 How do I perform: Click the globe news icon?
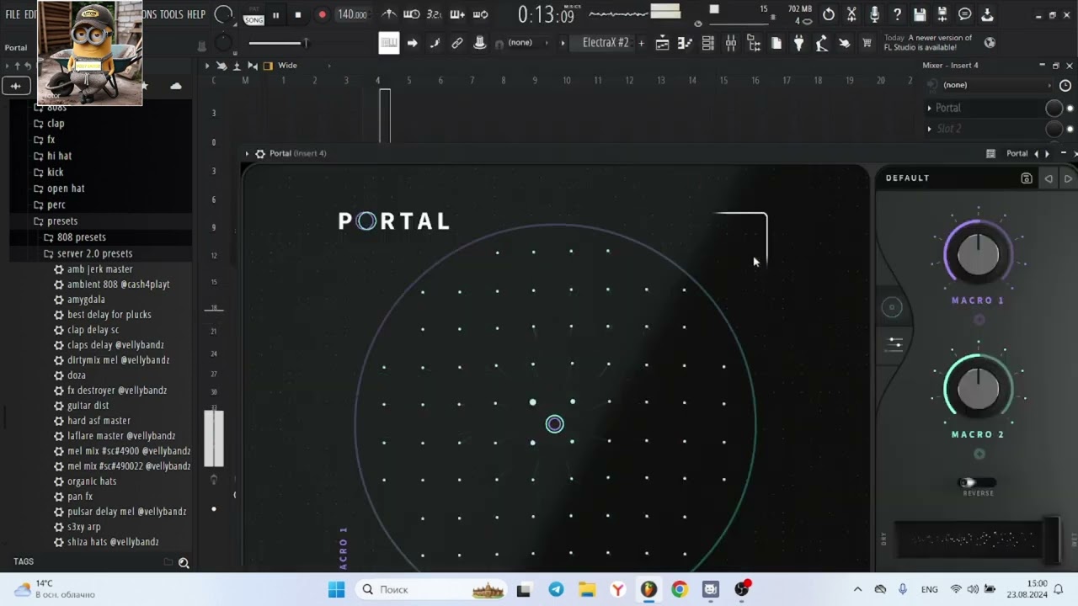point(990,42)
